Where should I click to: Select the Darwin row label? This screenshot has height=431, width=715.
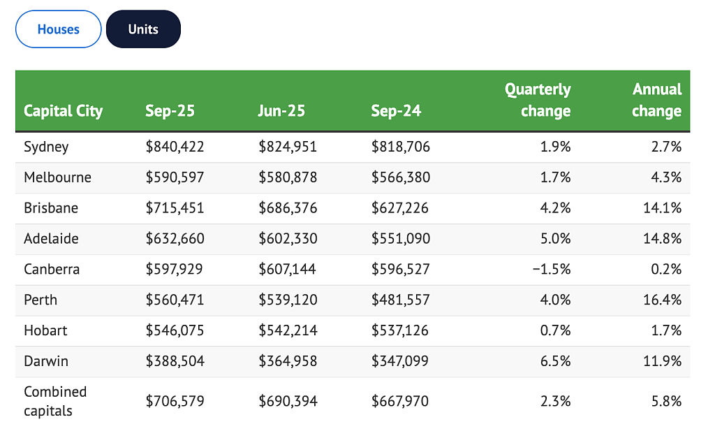(46, 360)
